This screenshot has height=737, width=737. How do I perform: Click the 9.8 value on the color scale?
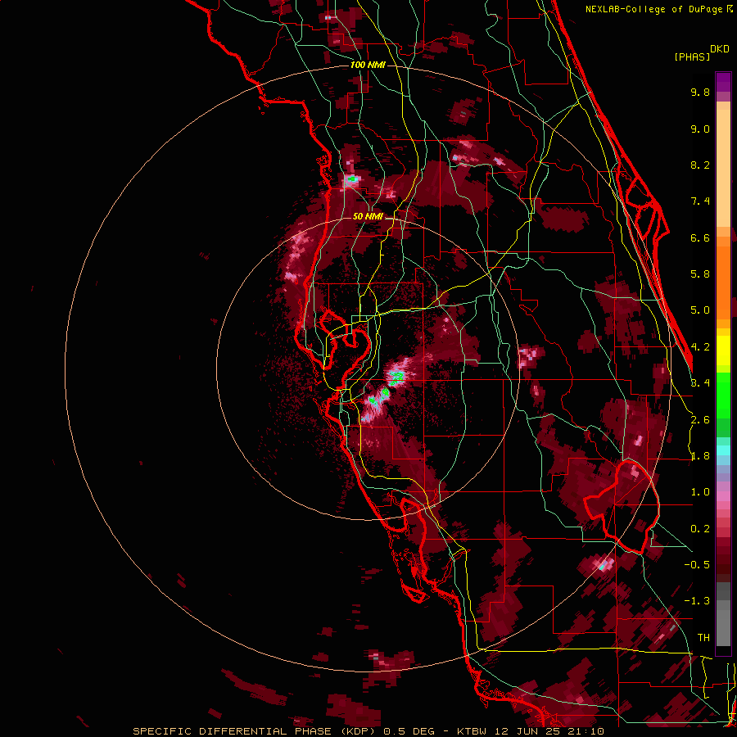pyautogui.click(x=700, y=92)
